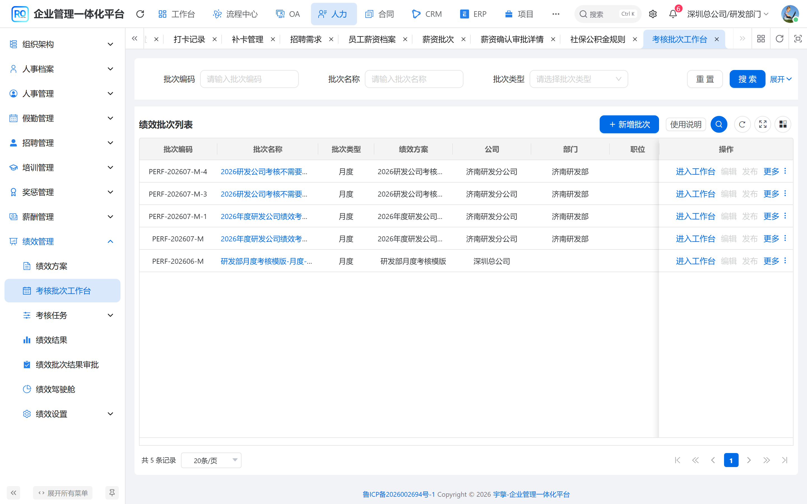Click the 重置 button
This screenshot has width=807, height=504.
coord(705,79)
